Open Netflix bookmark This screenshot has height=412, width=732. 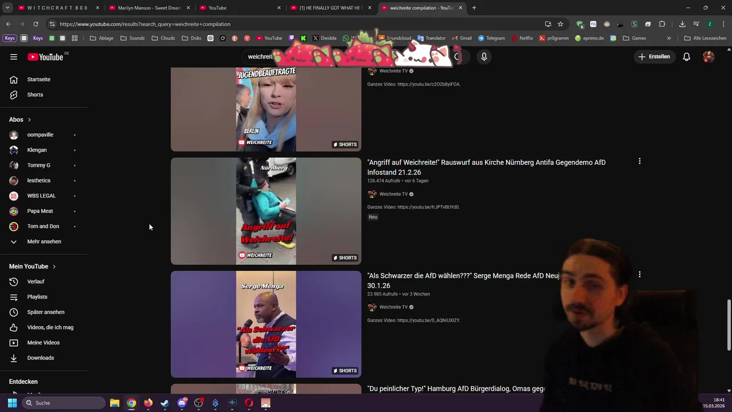[x=522, y=38]
